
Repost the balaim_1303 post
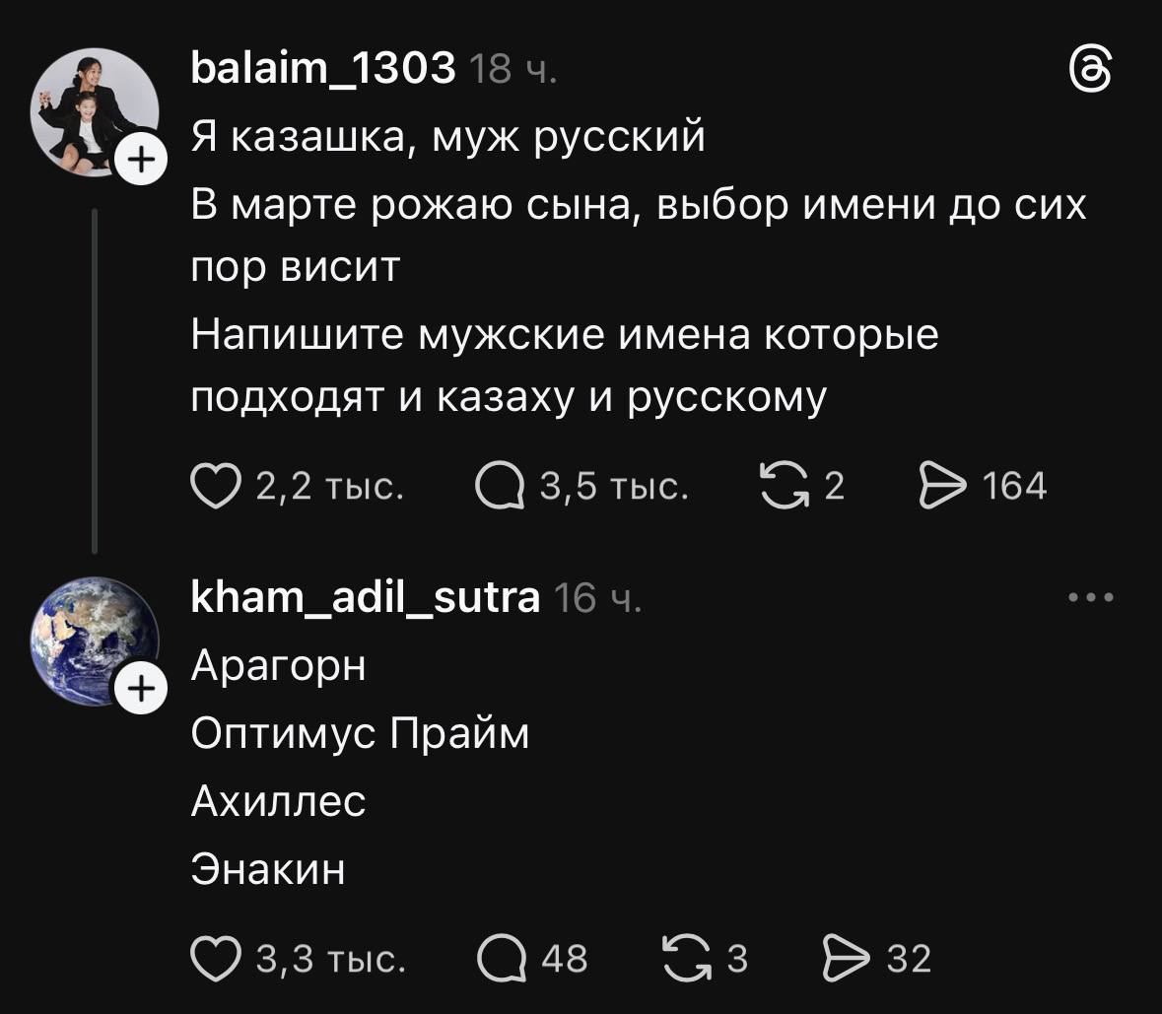coord(782,487)
